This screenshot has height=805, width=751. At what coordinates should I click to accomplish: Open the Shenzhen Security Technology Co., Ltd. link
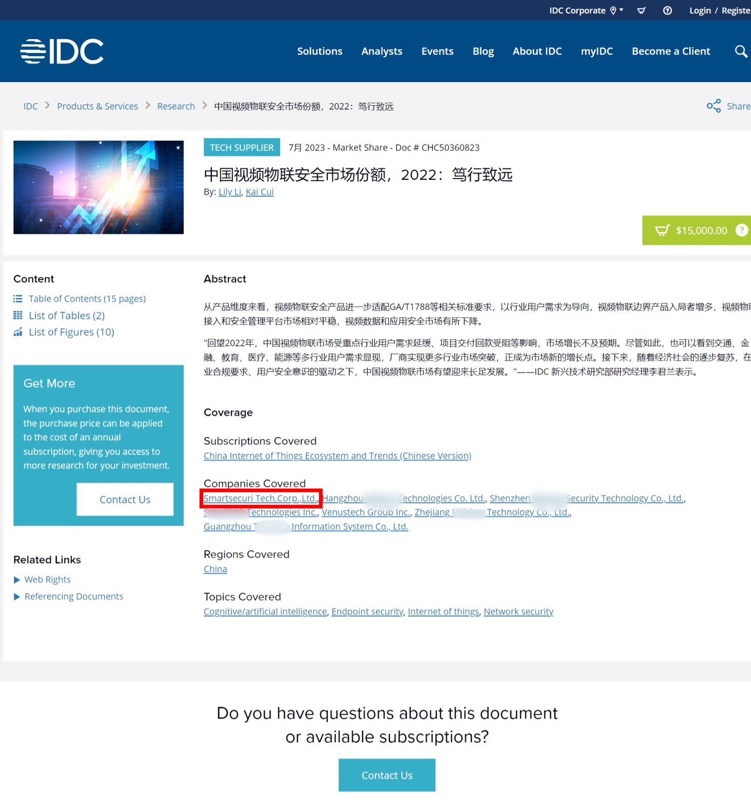(587, 498)
